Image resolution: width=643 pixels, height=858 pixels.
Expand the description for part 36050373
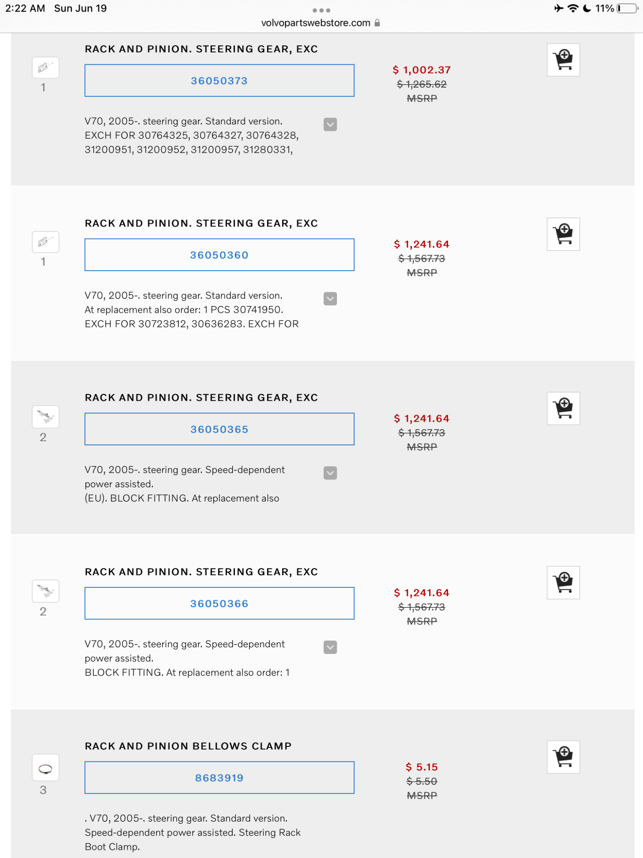330,125
